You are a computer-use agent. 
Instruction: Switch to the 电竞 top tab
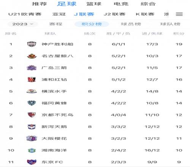[121, 4]
